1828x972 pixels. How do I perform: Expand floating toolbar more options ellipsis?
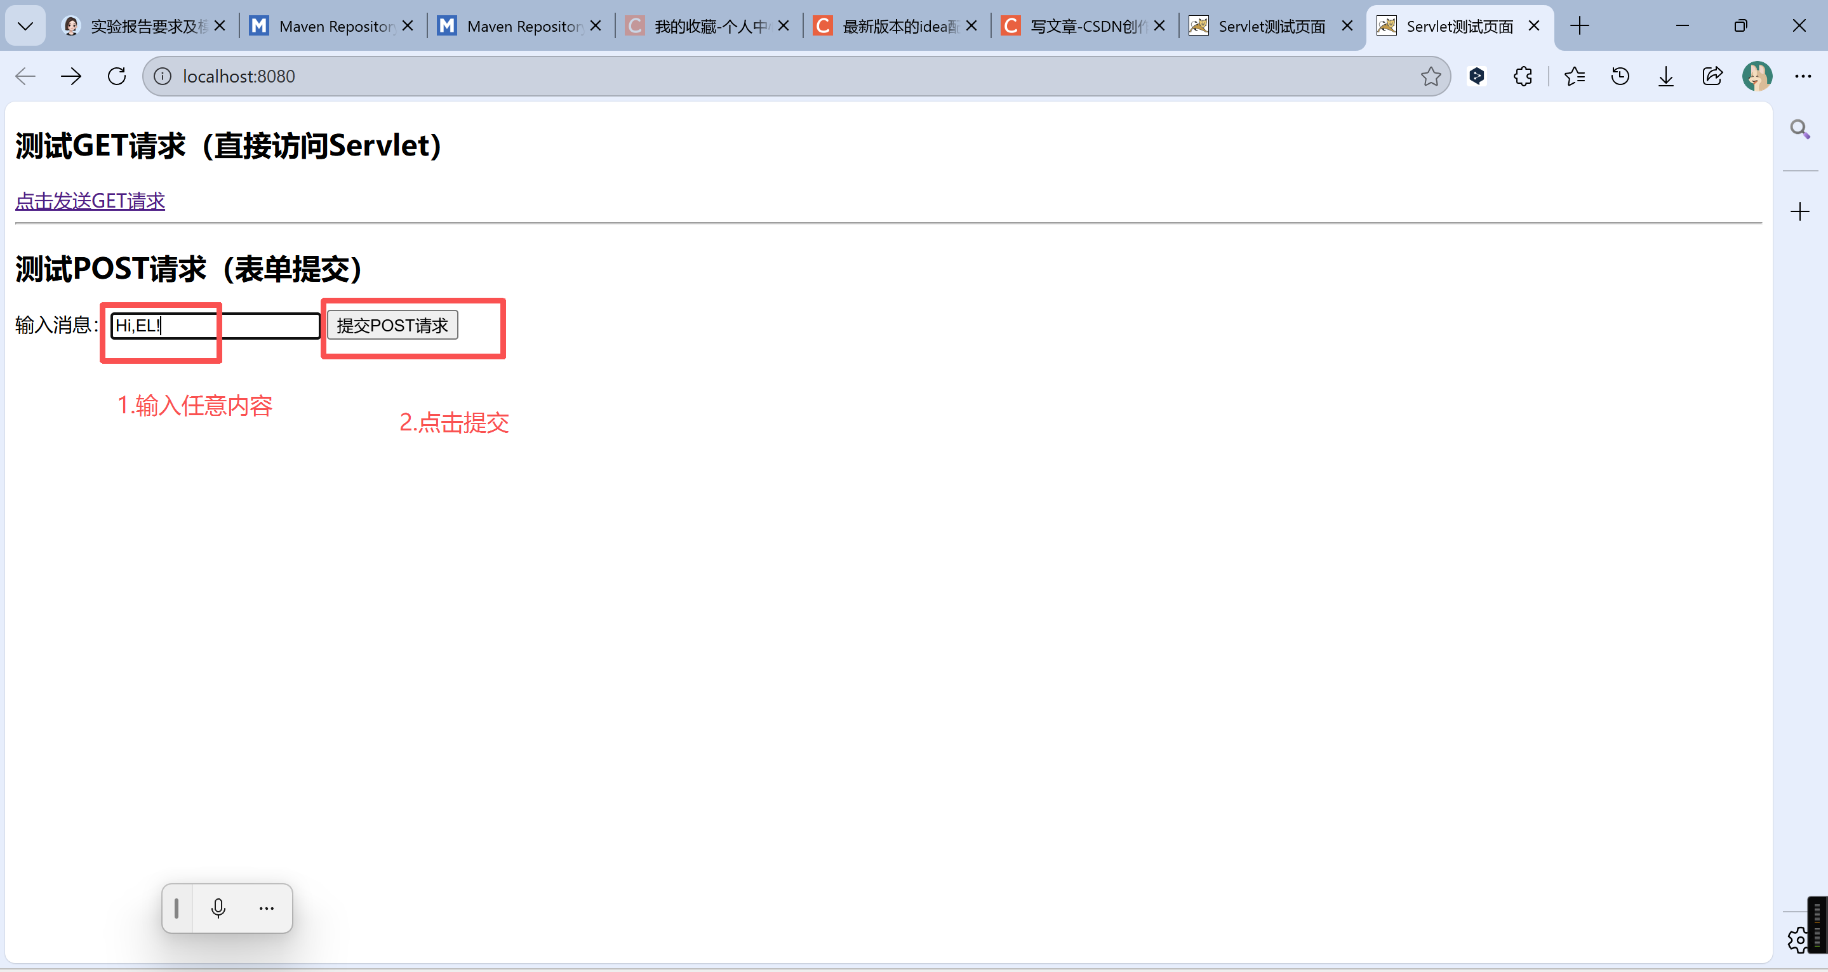pos(266,908)
